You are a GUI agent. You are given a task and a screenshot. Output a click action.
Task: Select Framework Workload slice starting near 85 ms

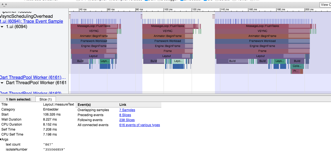[168, 41]
